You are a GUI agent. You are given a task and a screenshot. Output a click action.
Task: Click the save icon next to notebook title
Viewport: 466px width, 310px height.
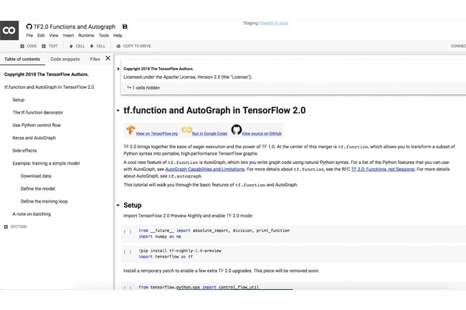[x=125, y=26]
